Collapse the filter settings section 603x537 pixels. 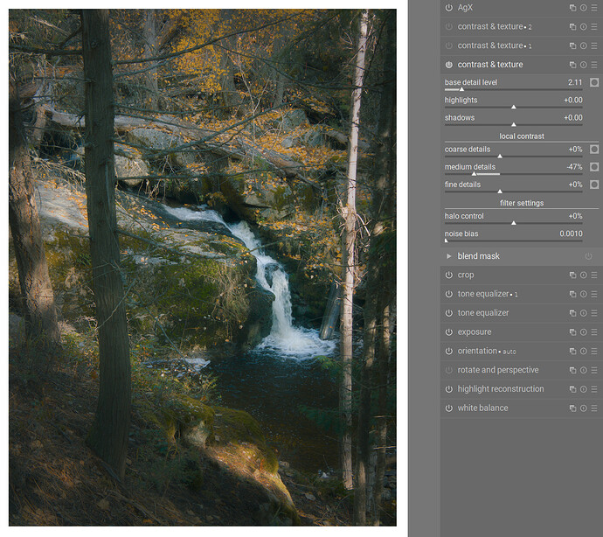(x=522, y=203)
